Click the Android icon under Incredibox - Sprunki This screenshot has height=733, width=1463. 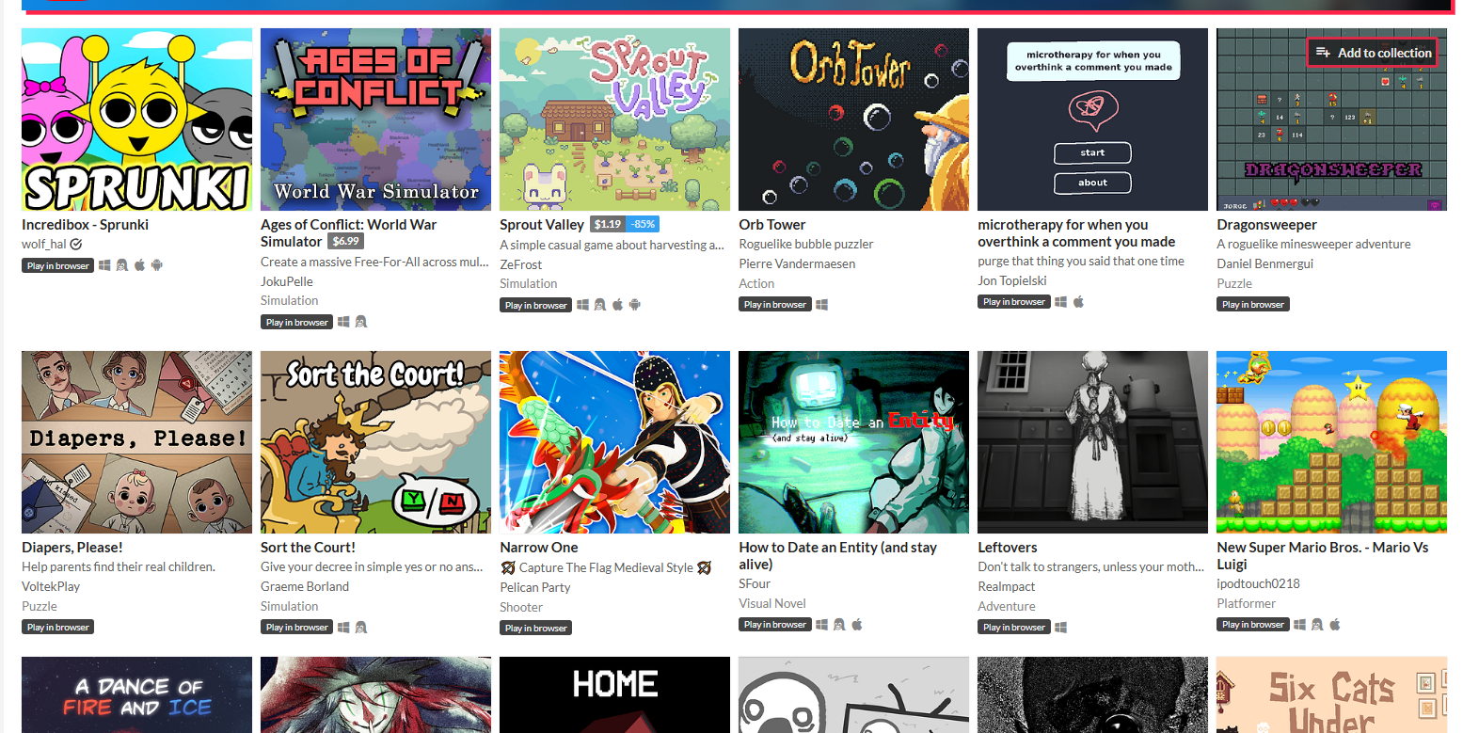pyautogui.click(x=157, y=265)
